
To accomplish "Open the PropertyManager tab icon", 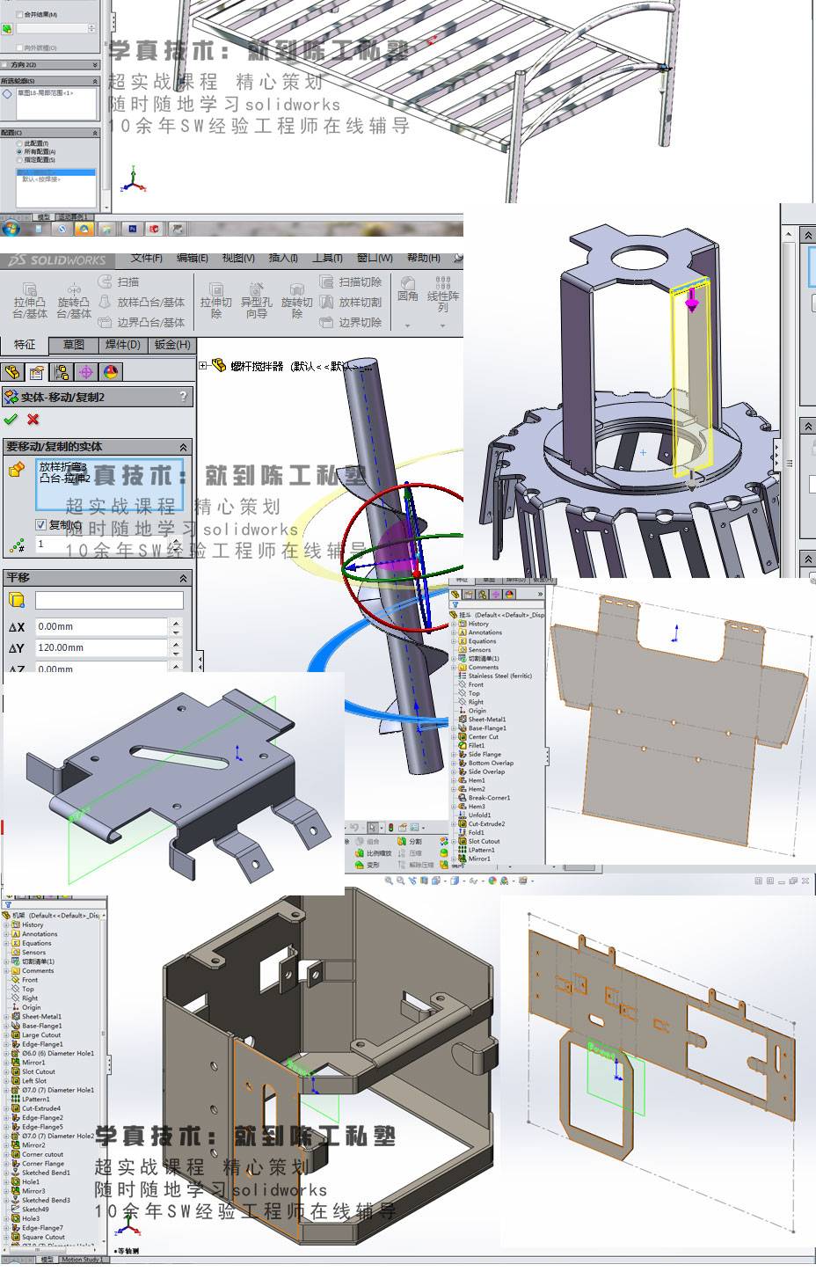I will (x=36, y=372).
